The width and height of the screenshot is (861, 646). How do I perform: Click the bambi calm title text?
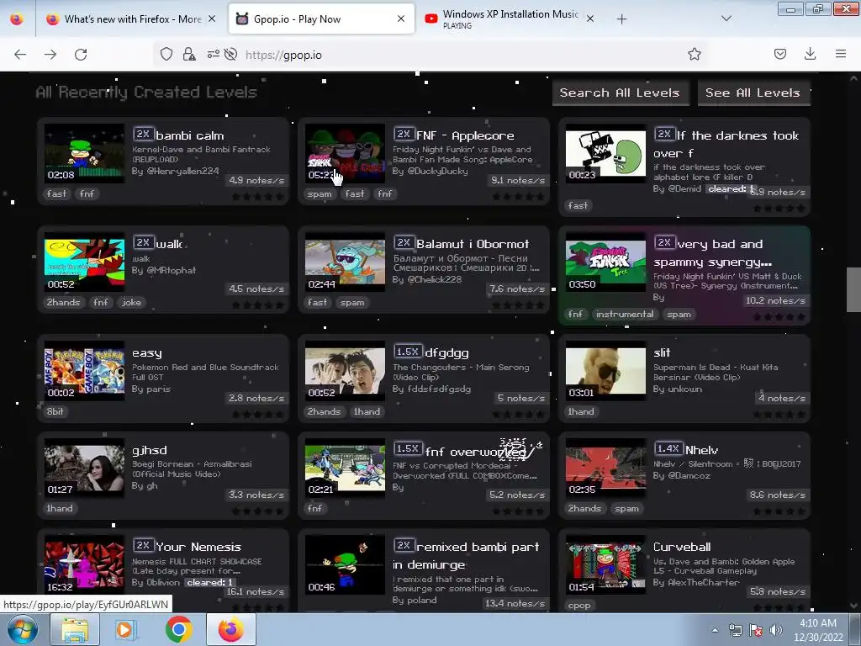point(189,135)
